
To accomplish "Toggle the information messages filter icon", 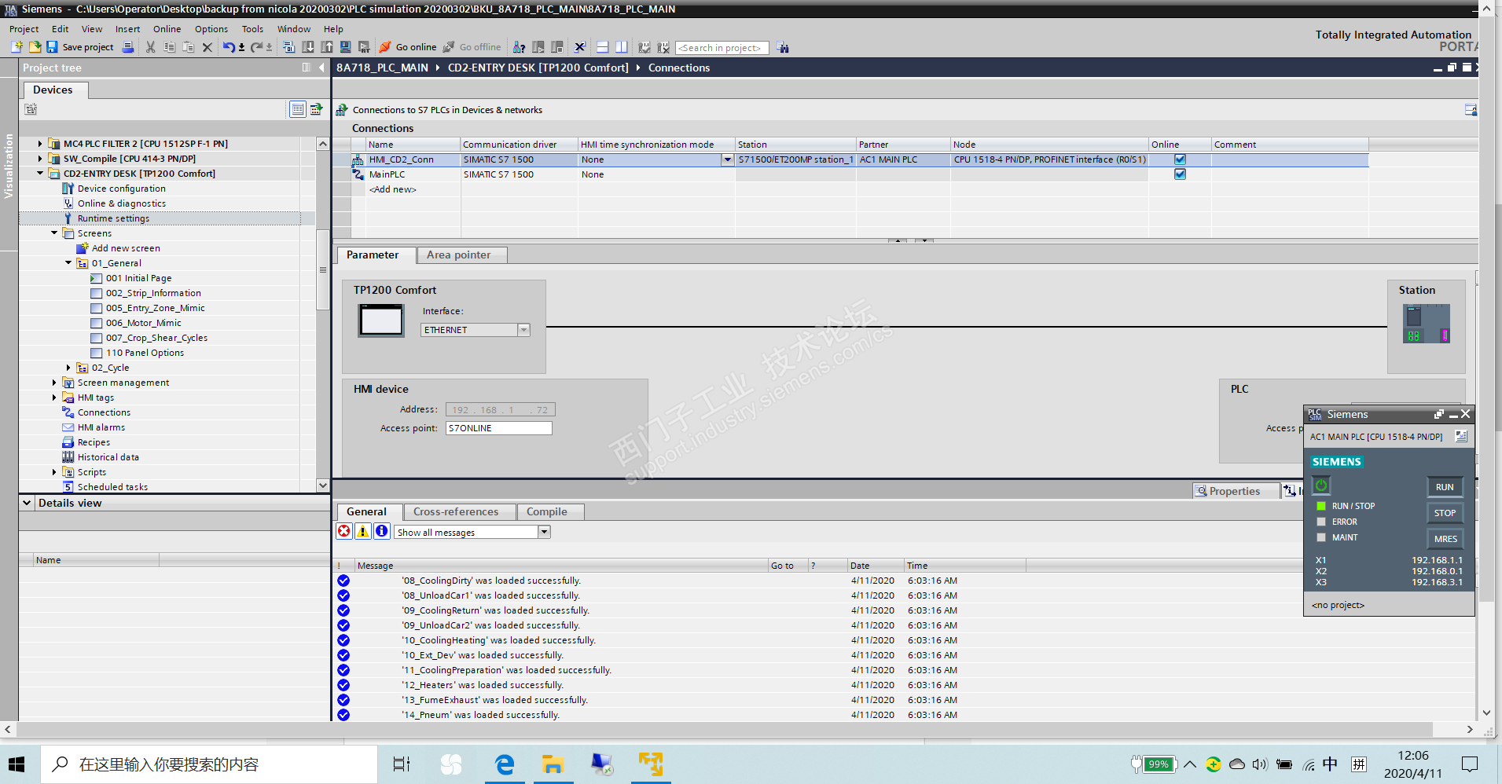I will click(x=382, y=531).
